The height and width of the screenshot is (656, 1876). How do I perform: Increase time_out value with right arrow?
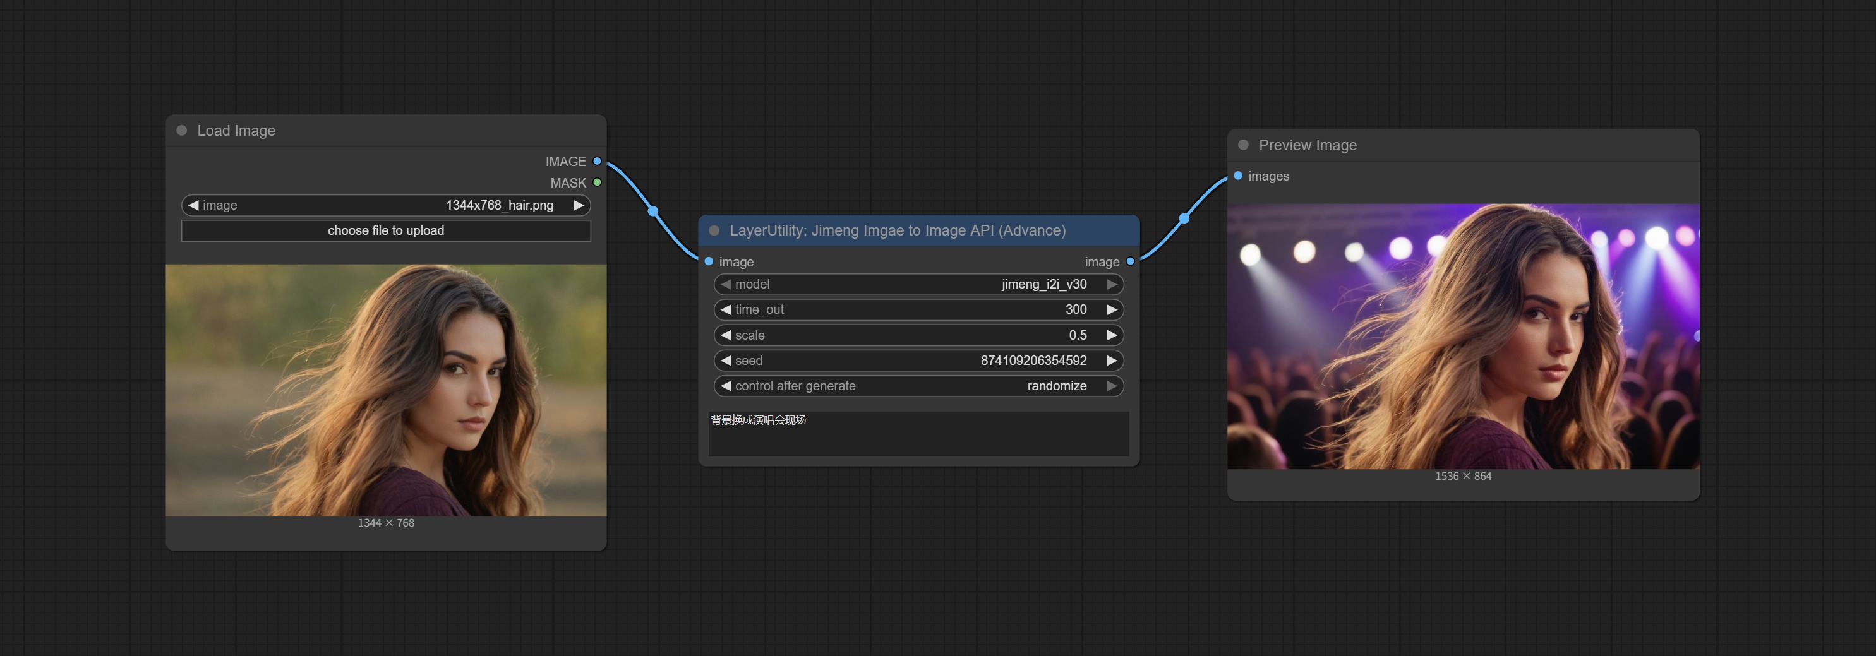1111,309
